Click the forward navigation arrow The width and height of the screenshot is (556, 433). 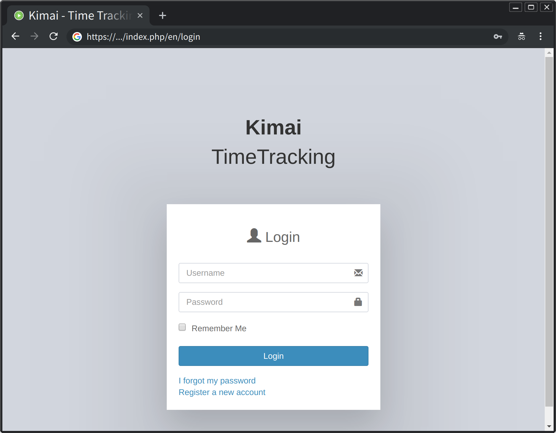pyautogui.click(x=34, y=36)
